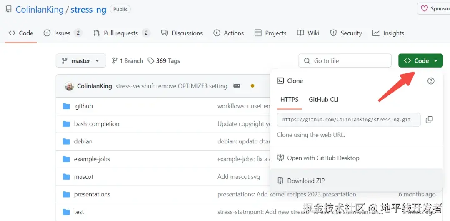Viewport: 450px width, 221px height.
Task: Open the debian folder
Action: [83, 141]
